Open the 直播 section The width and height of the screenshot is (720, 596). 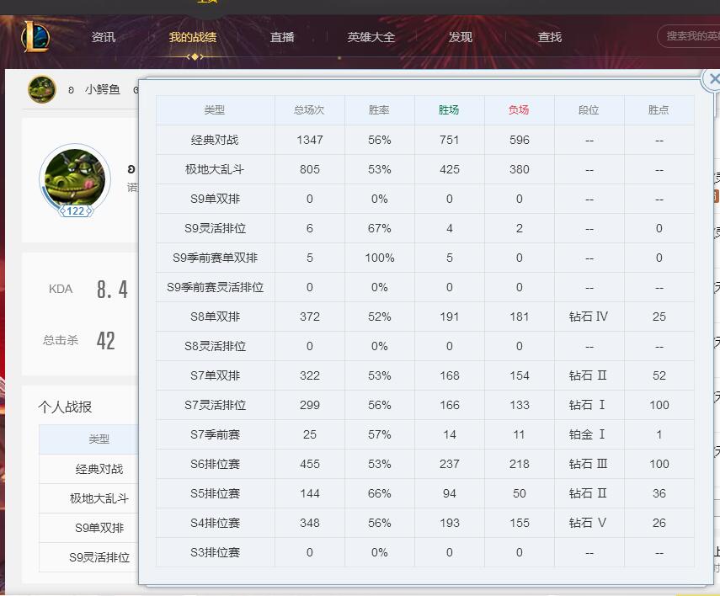coord(281,37)
